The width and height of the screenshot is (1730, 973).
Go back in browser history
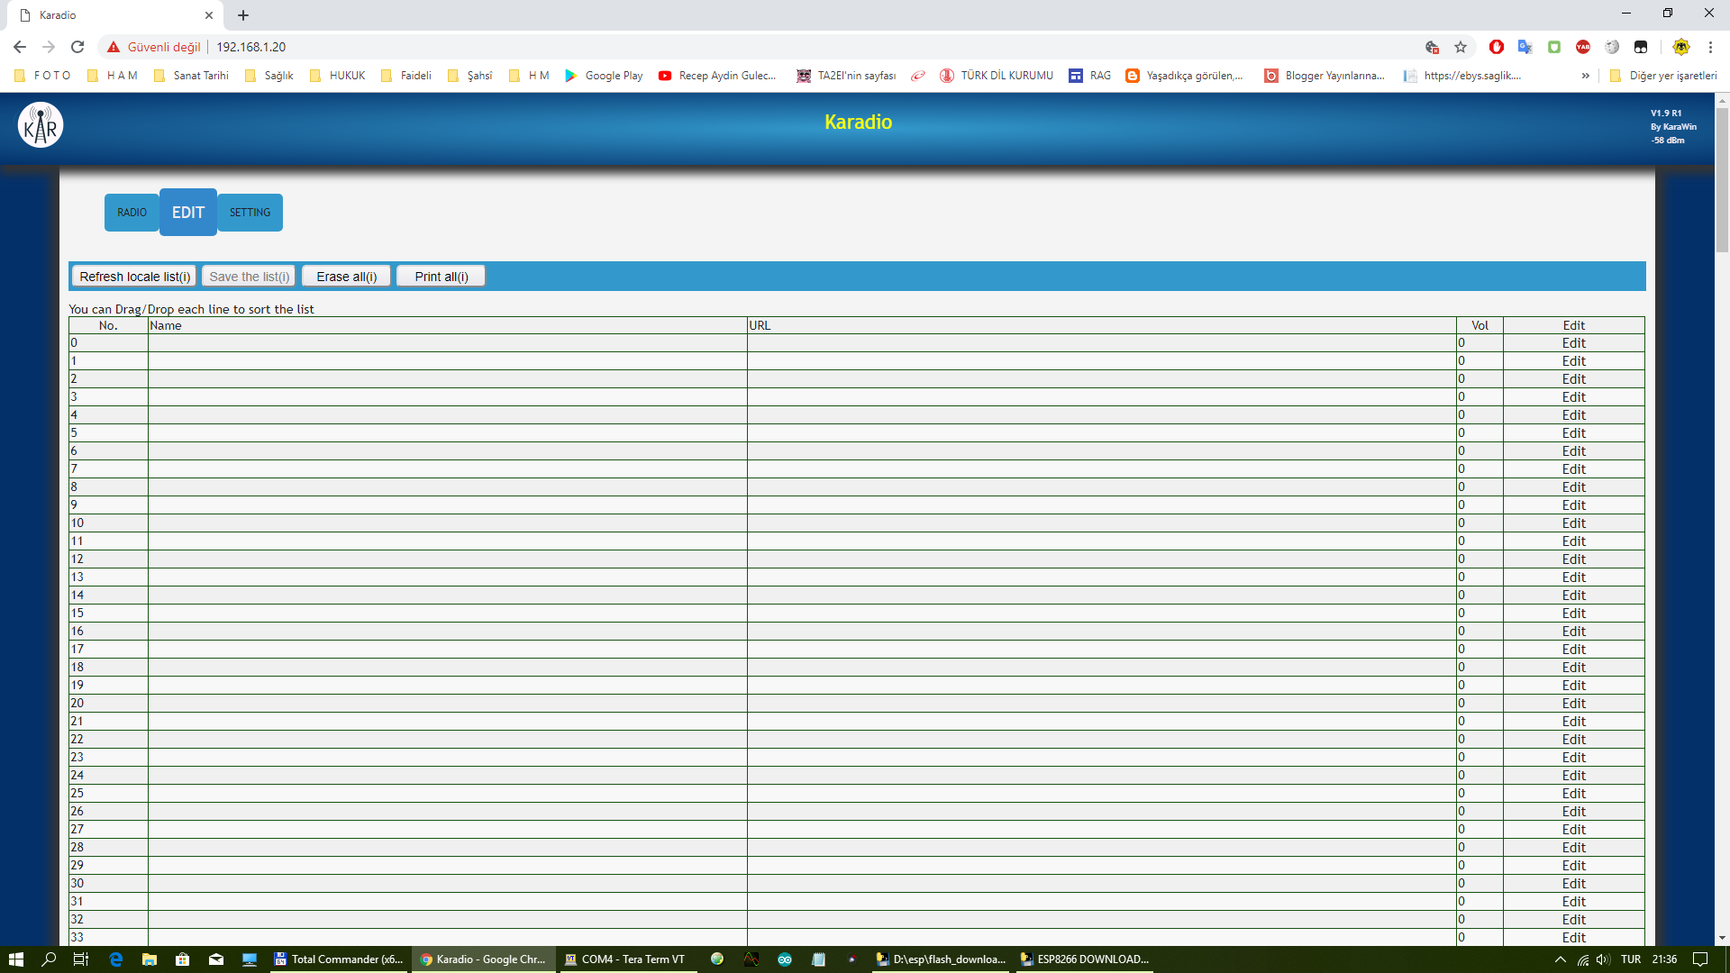coord(20,47)
